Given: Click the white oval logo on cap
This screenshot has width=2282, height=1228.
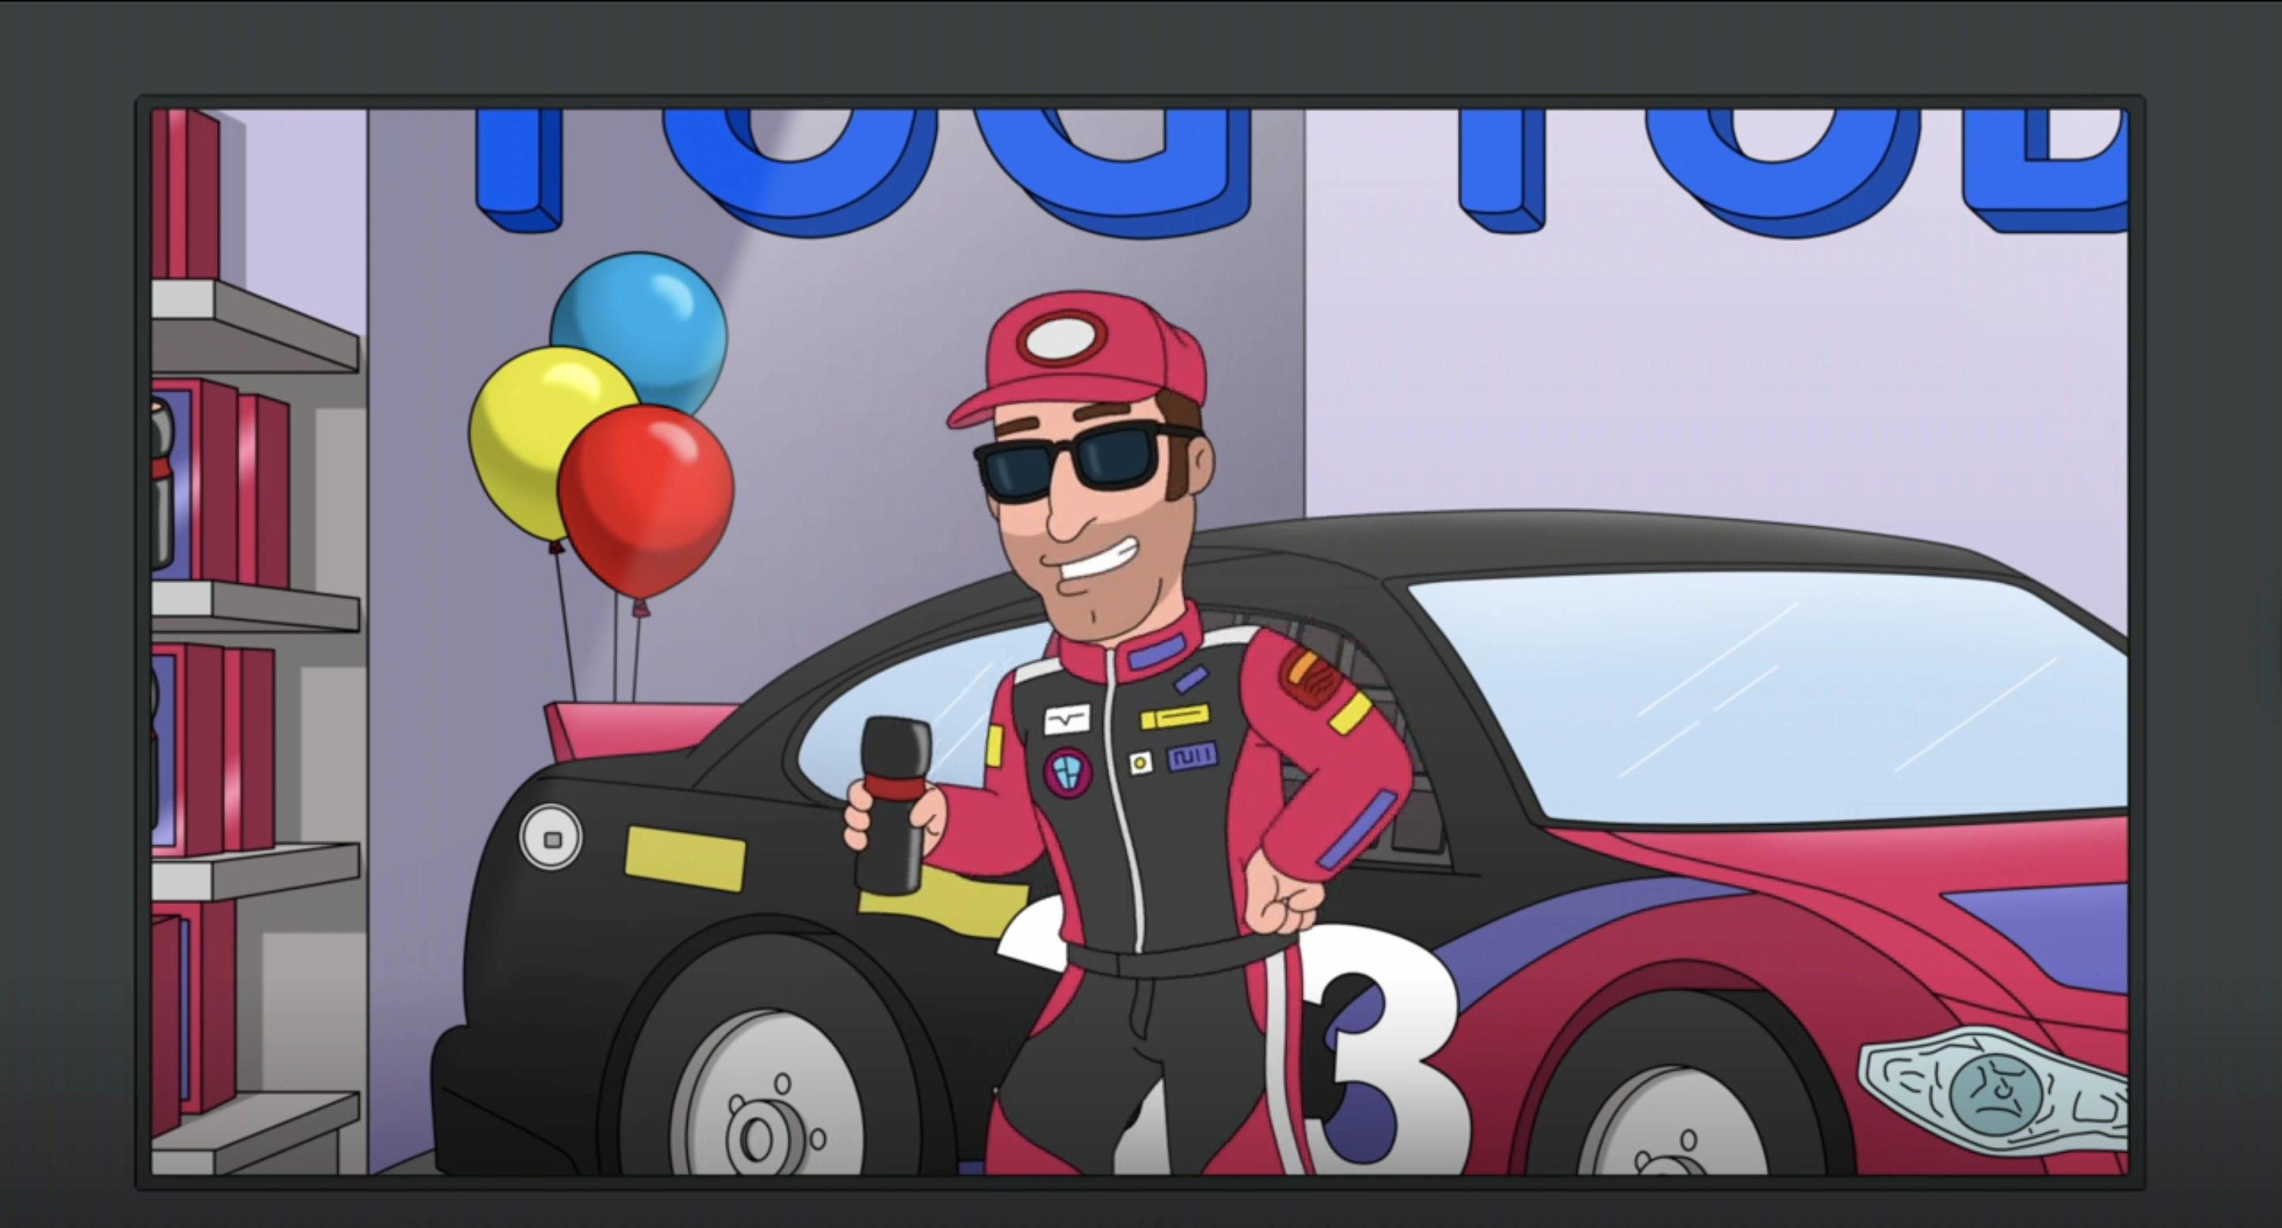Looking at the screenshot, I should (x=1059, y=338).
